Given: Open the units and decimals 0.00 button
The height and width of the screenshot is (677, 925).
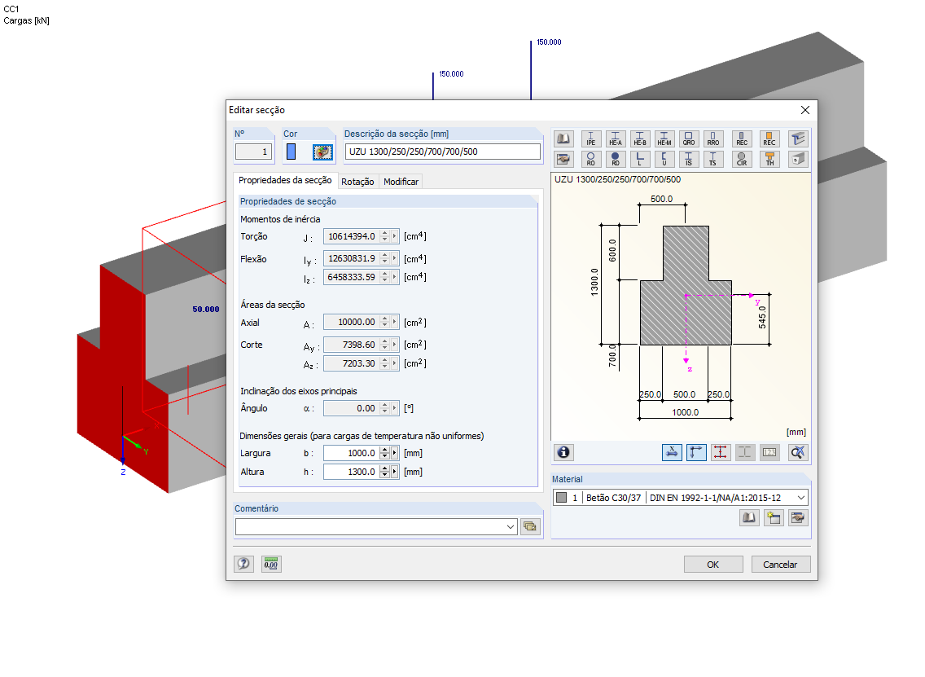Looking at the screenshot, I should click(x=271, y=564).
